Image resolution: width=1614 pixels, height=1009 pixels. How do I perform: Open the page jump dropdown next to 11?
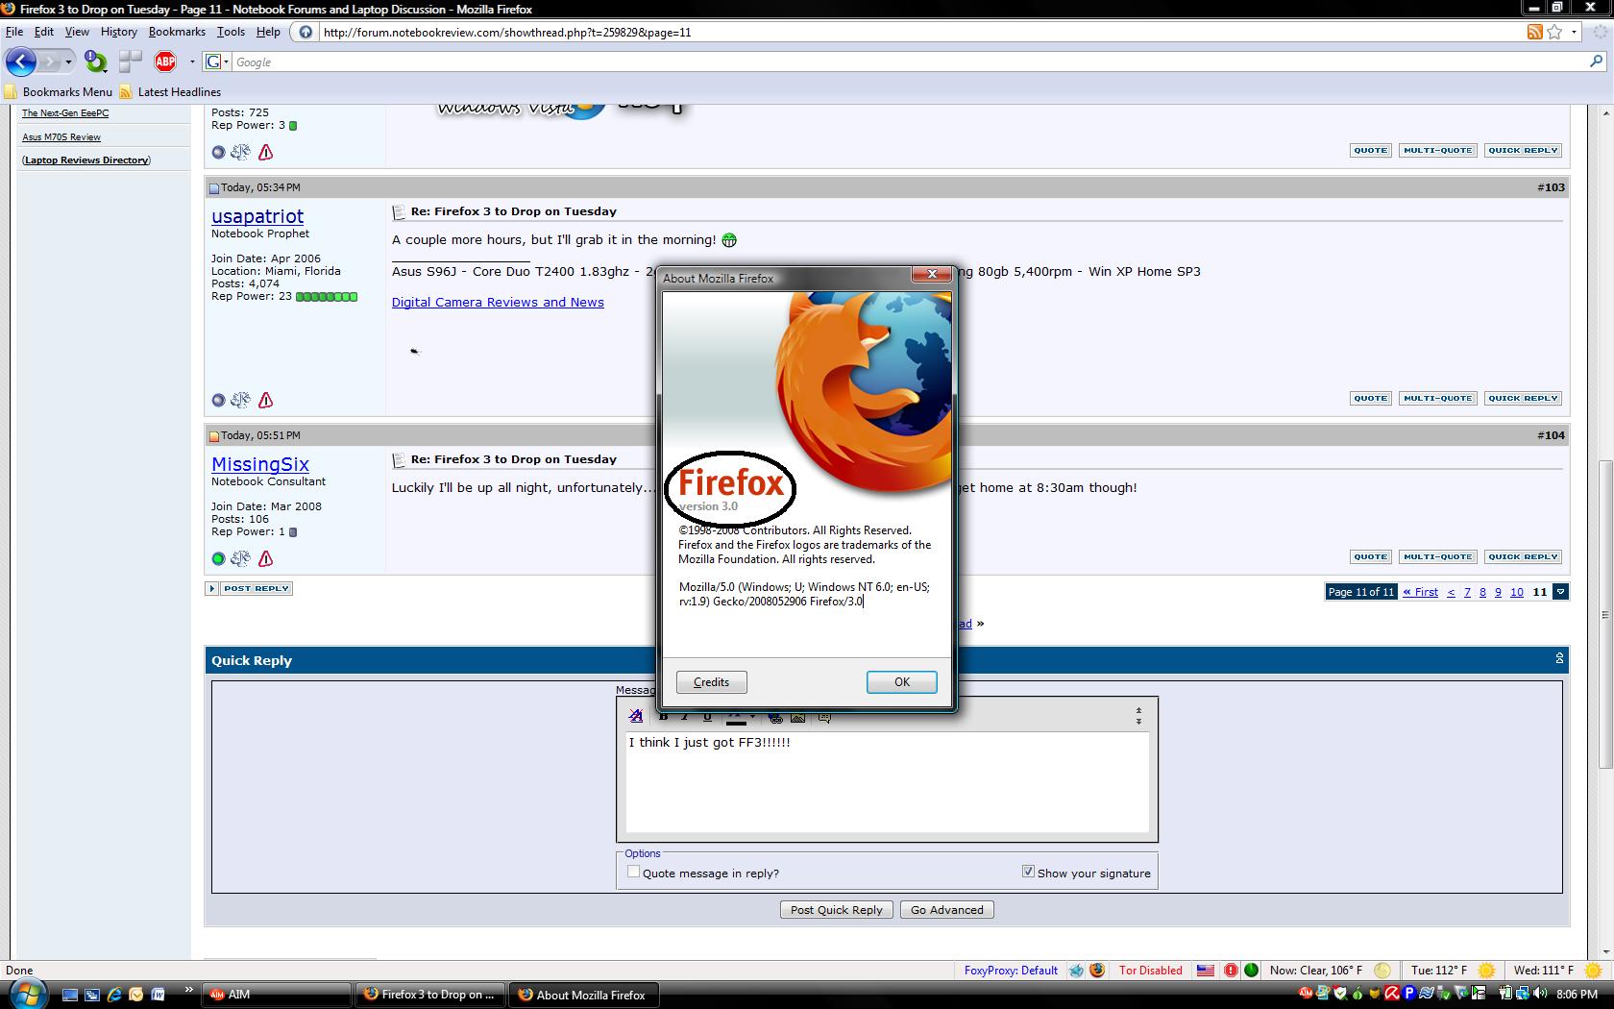click(x=1561, y=592)
